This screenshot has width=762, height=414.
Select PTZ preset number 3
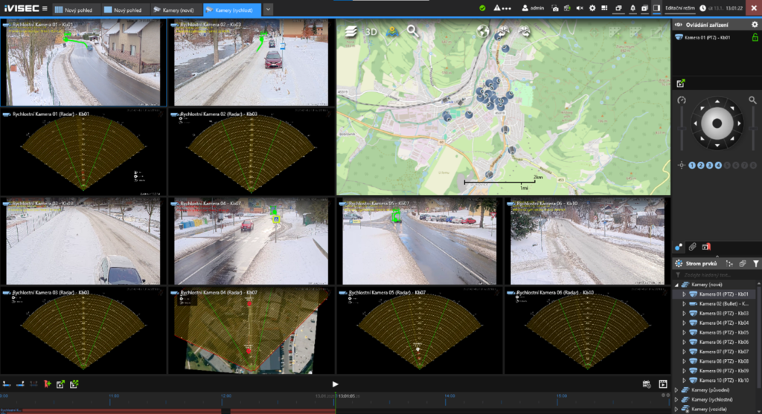[709, 165]
